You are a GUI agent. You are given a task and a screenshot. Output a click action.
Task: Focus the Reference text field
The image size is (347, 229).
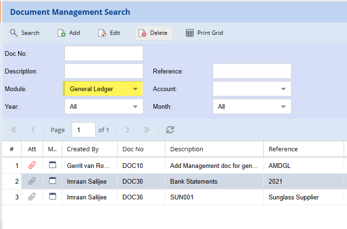click(x=252, y=71)
